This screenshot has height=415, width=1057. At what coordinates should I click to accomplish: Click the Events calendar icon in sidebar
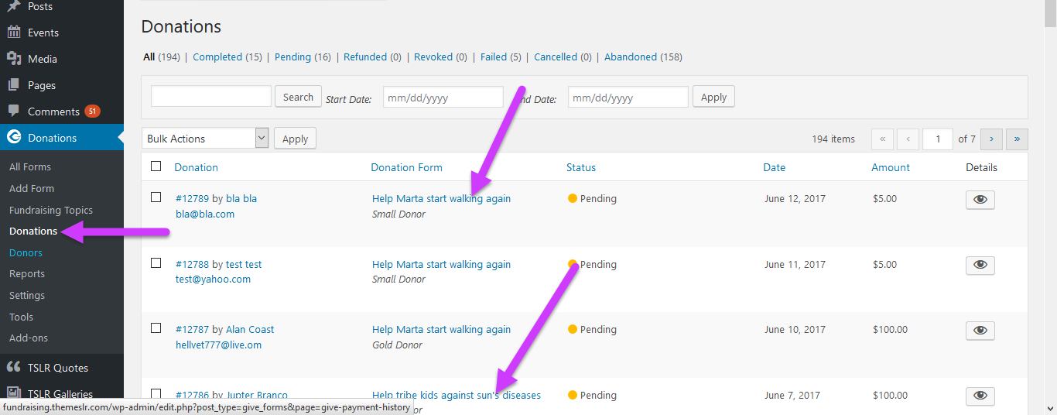(14, 33)
